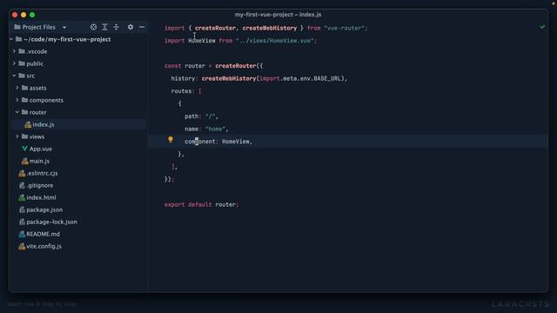Click the file icon beside README.md
Image resolution: width=557 pixels, height=313 pixels.
[22, 234]
